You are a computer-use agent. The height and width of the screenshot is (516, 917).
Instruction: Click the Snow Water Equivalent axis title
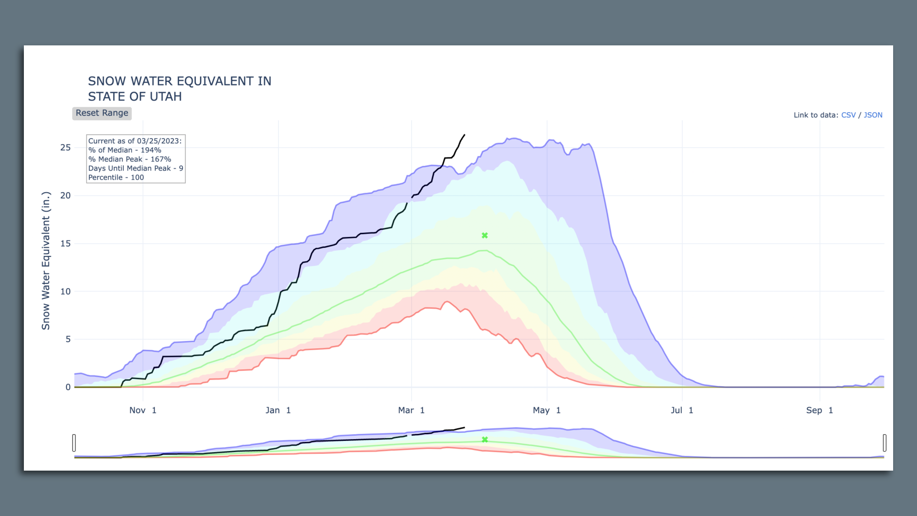pyautogui.click(x=46, y=260)
